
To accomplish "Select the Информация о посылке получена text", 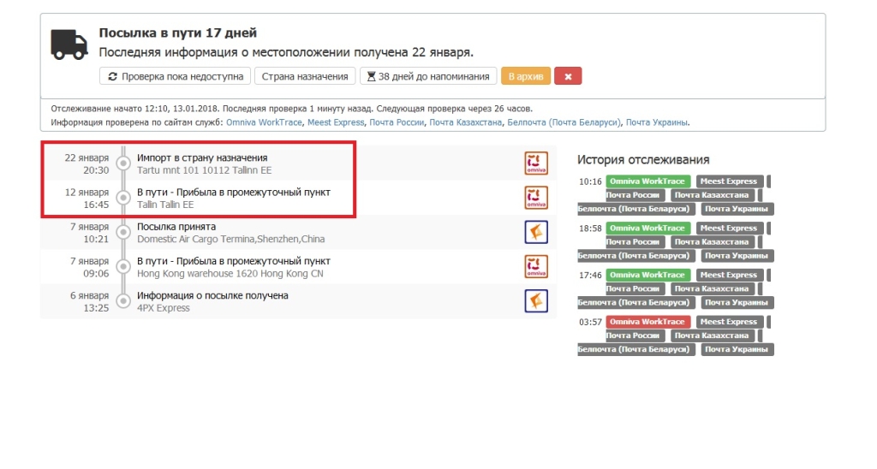I will 212,295.
